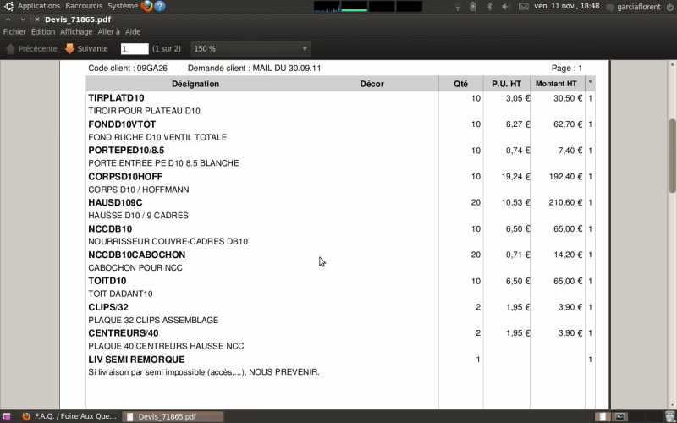Open the Fichier menu
Viewport: 677px width, 423px height.
click(14, 31)
